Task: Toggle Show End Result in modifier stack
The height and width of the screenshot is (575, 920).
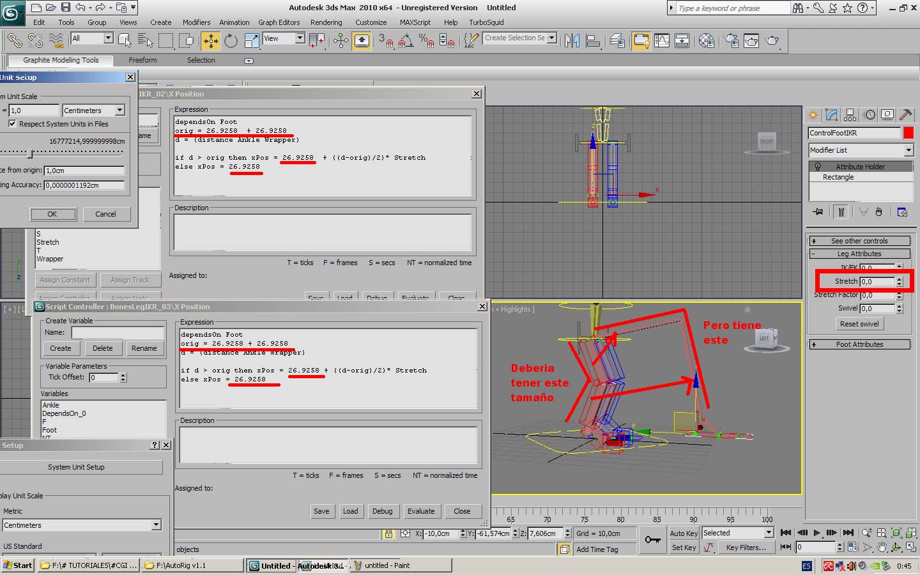Action: tap(841, 212)
